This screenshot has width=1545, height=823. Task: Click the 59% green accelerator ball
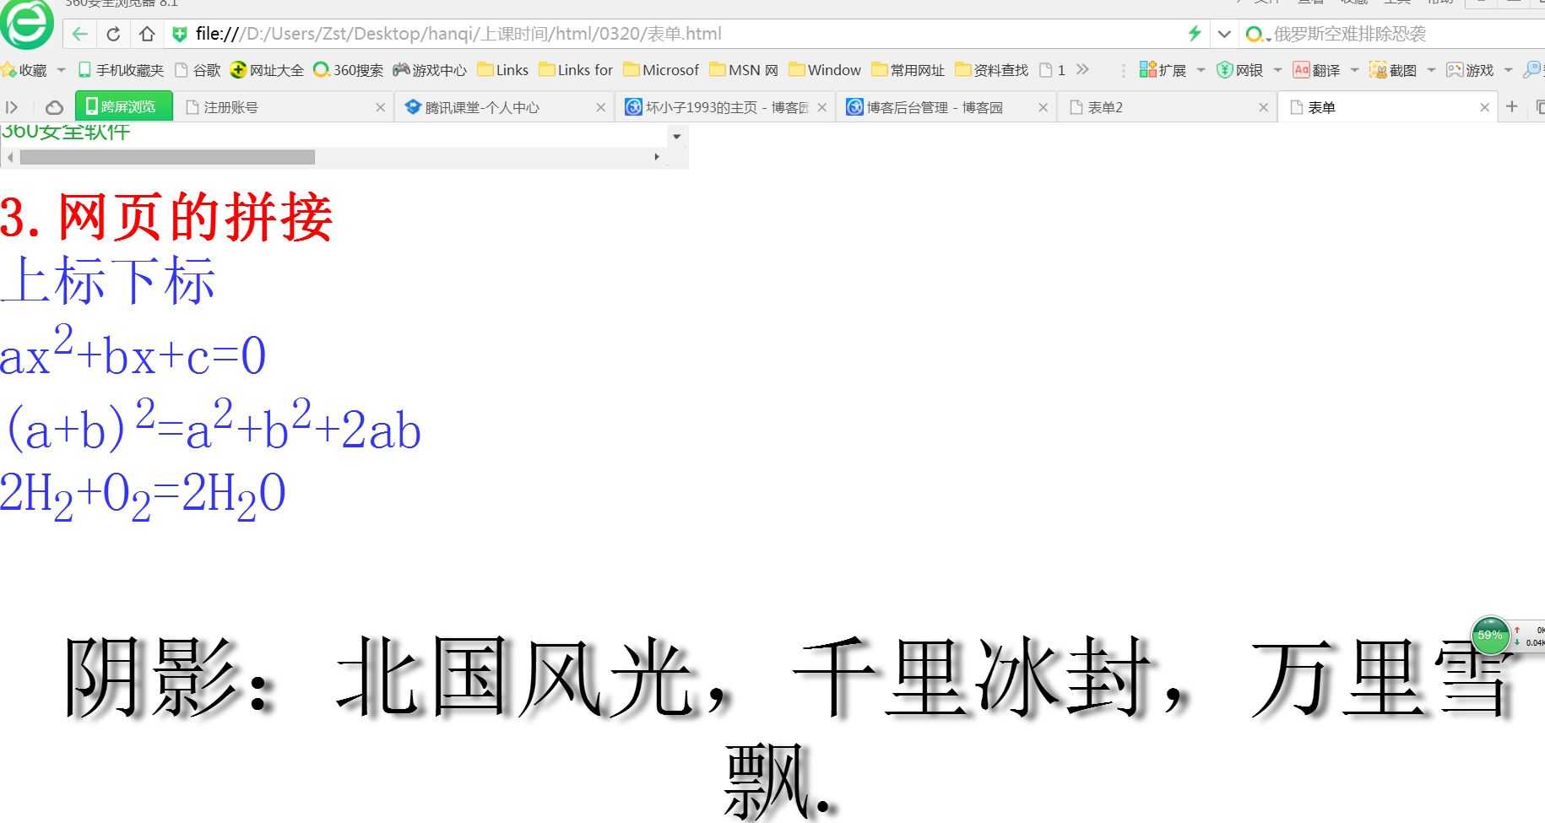tap(1489, 635)
